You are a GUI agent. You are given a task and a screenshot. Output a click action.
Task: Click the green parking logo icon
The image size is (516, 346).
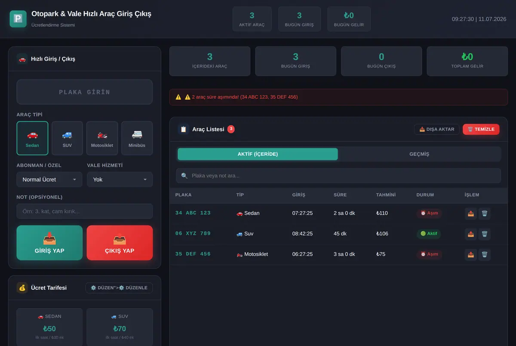[x=18, y=19]
